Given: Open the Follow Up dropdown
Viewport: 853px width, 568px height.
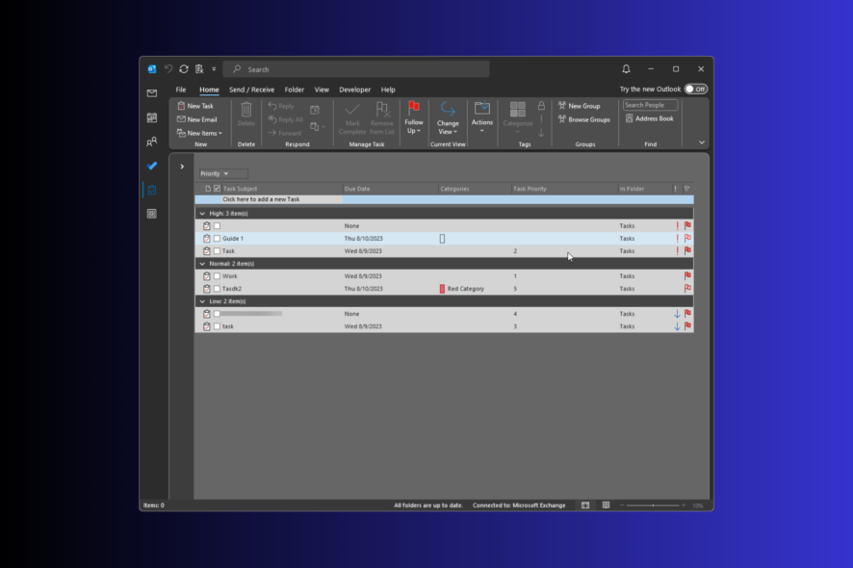Looking at the screenshot, I should (x=414, y=117).
